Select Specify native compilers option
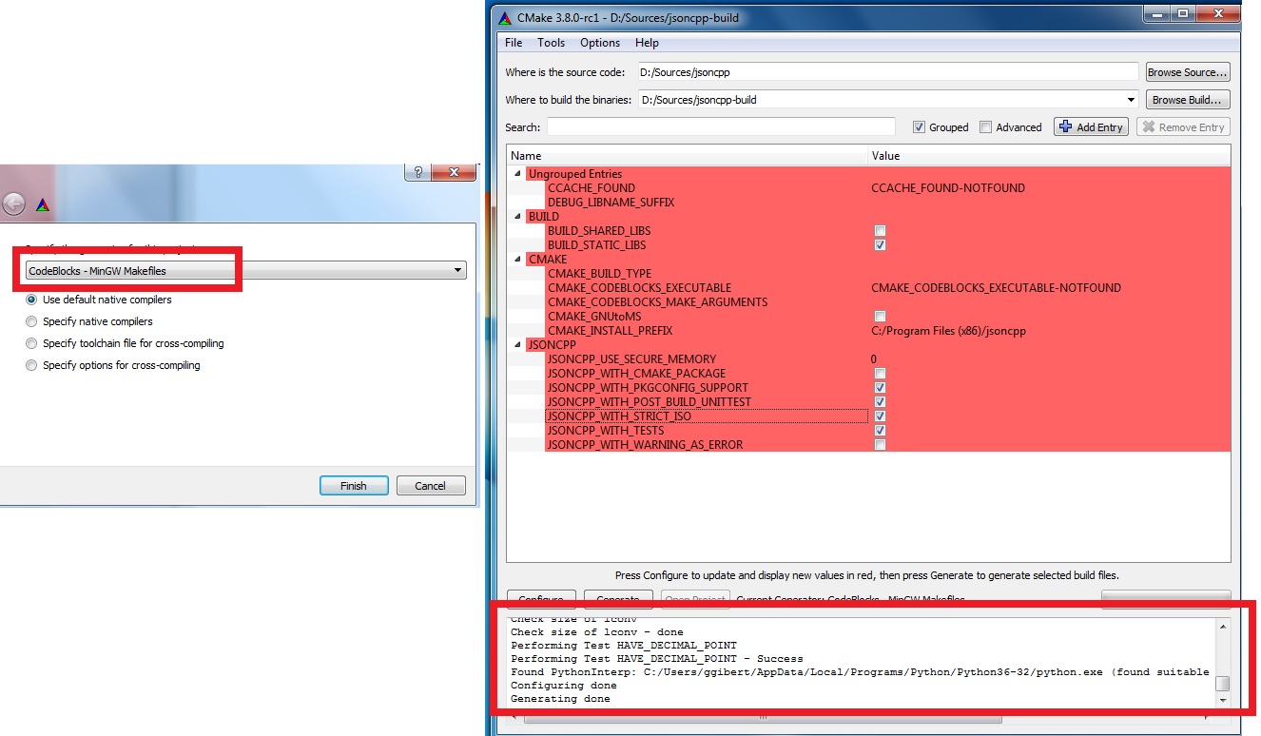Image resolution: width=1261 pixels, height=736 pixels. pos(31,321)
